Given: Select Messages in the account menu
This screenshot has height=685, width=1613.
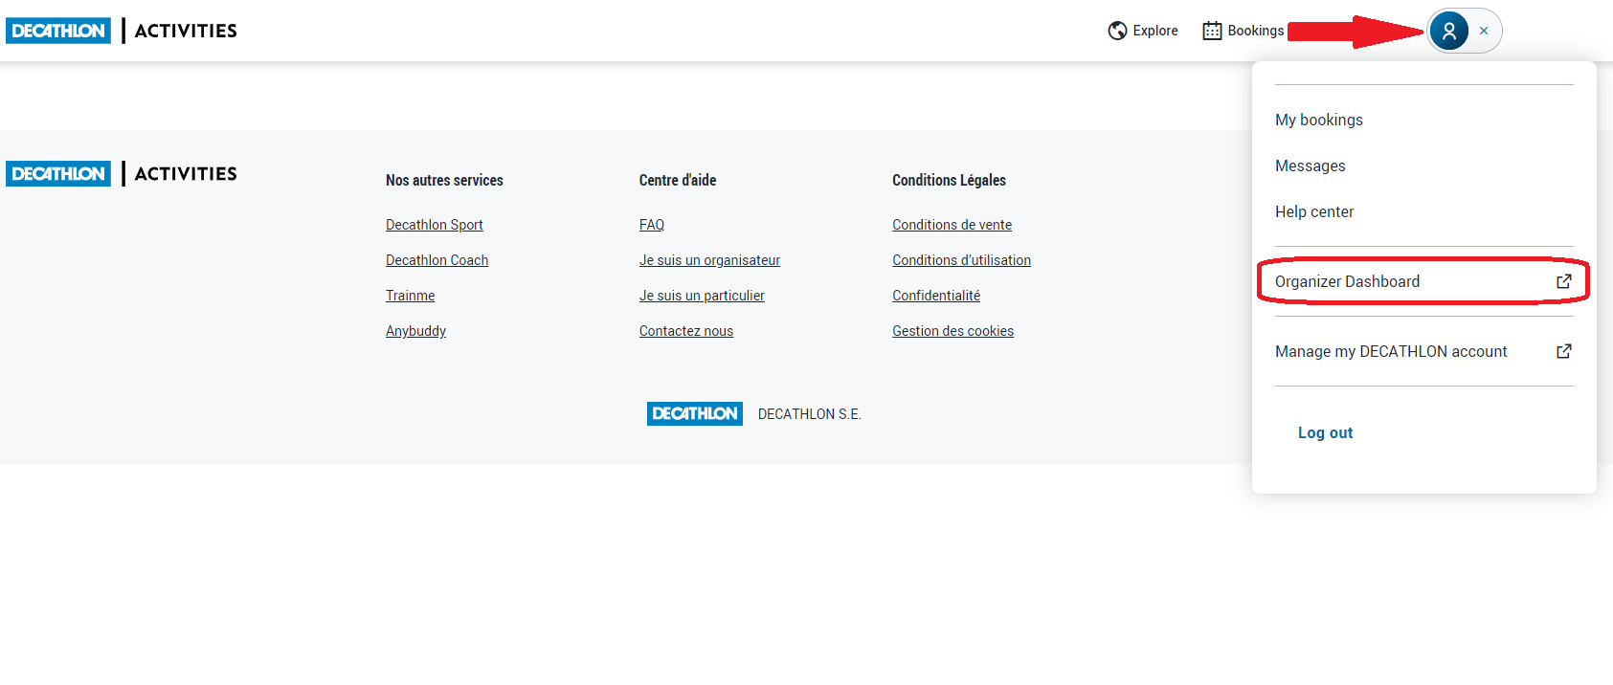Looking at the screenshot, I should tap(1310, 166).
